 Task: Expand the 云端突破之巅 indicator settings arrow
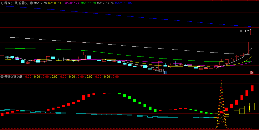[x=2, y=77]
